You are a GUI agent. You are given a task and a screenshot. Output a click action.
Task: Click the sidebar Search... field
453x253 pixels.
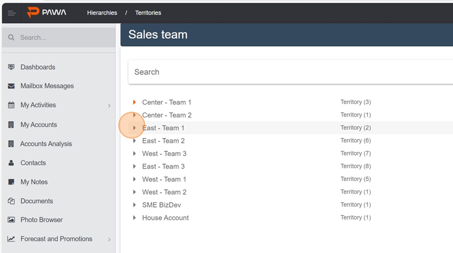(59, 38)
